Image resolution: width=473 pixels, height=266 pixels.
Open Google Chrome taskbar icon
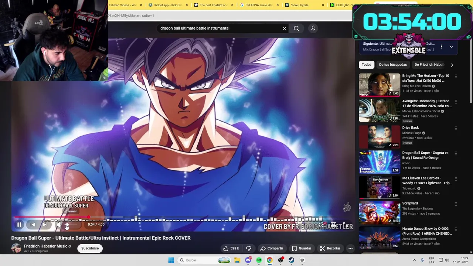(x=270, y=260)
